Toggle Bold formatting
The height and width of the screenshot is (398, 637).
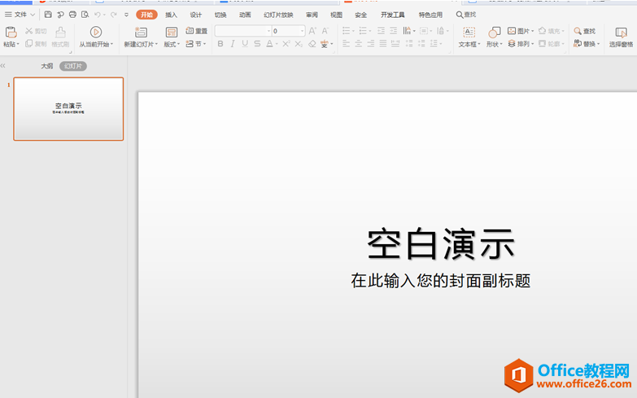coord(220,43)
